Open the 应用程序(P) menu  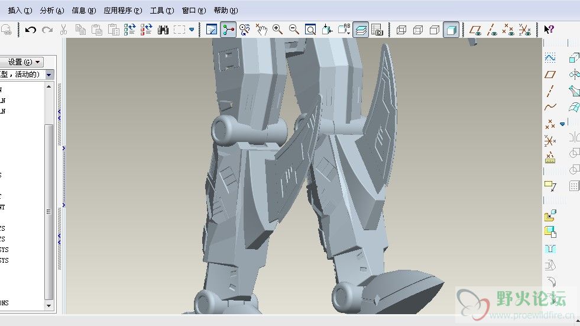[x=123, y=11]
